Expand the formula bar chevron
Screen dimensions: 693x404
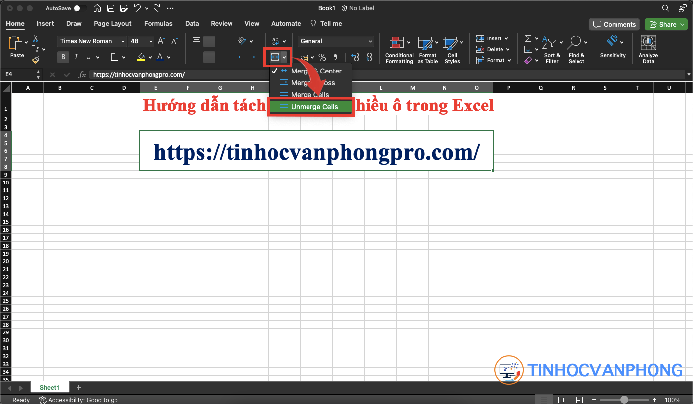(689, 75)
